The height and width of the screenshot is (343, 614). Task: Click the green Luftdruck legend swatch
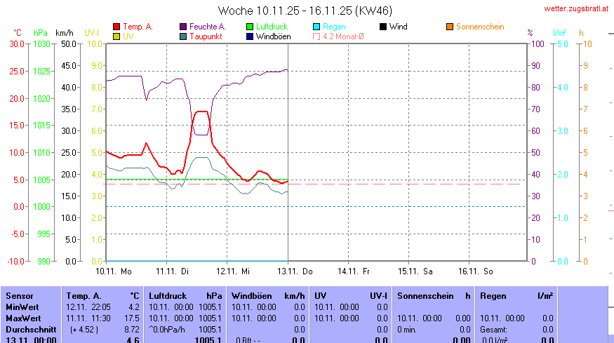tap(250, 27)
